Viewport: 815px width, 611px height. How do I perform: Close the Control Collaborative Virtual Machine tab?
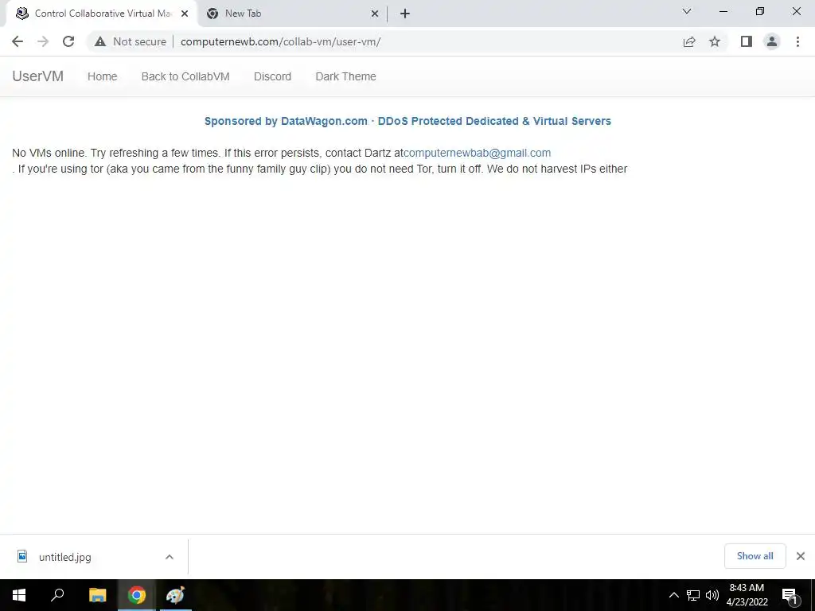[185, 14]
